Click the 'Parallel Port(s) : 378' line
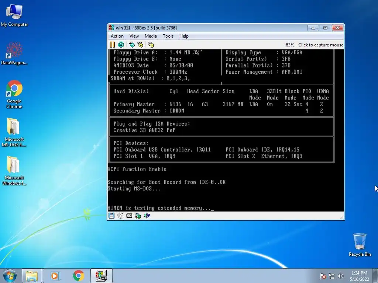 coord(258,65)
